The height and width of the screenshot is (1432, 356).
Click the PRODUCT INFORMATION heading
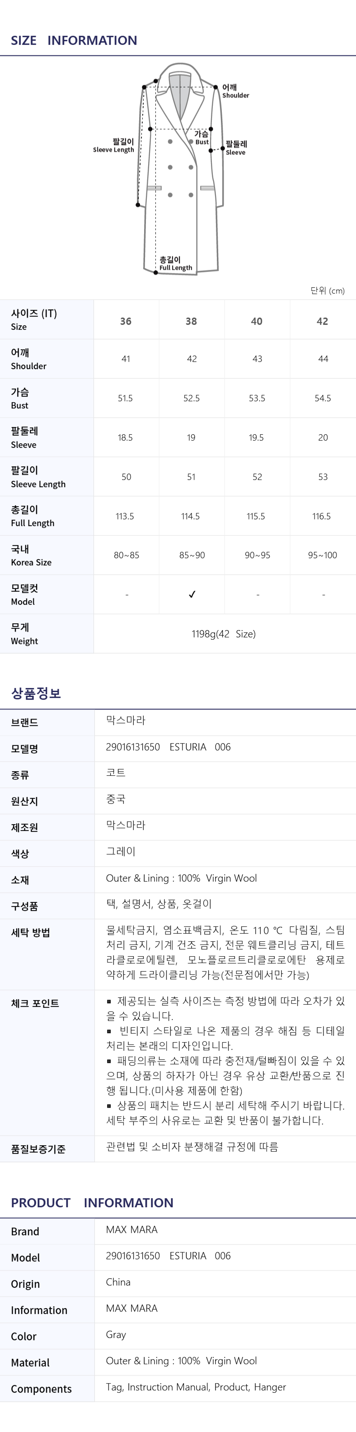(92, 1202)
